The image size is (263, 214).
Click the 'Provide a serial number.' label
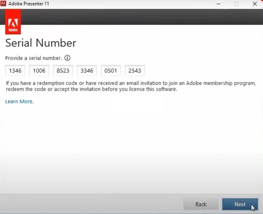point(34,58)
